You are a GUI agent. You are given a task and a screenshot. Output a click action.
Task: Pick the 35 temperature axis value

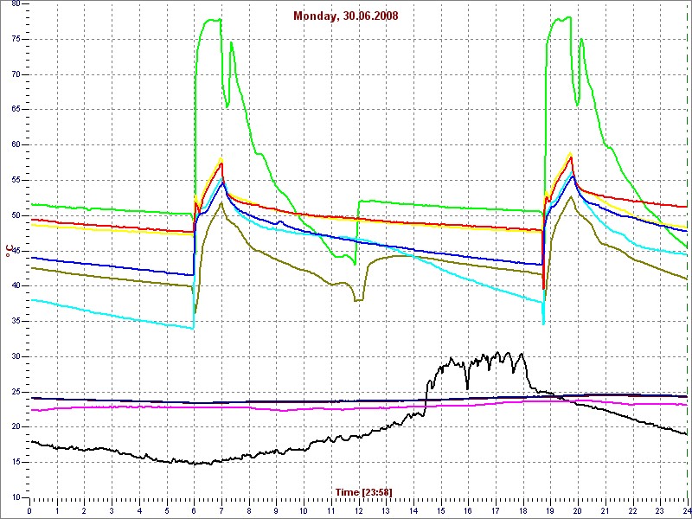click(x=15, y=321)
